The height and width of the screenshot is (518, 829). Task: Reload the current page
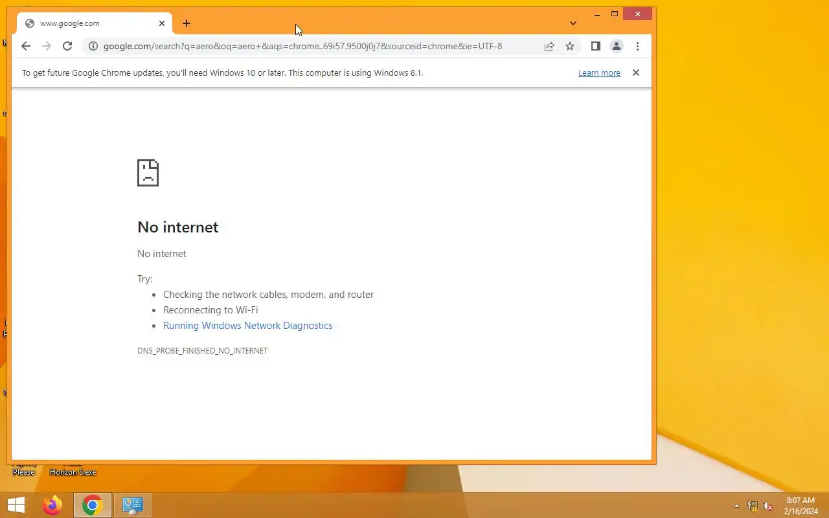tap(67, 46)
